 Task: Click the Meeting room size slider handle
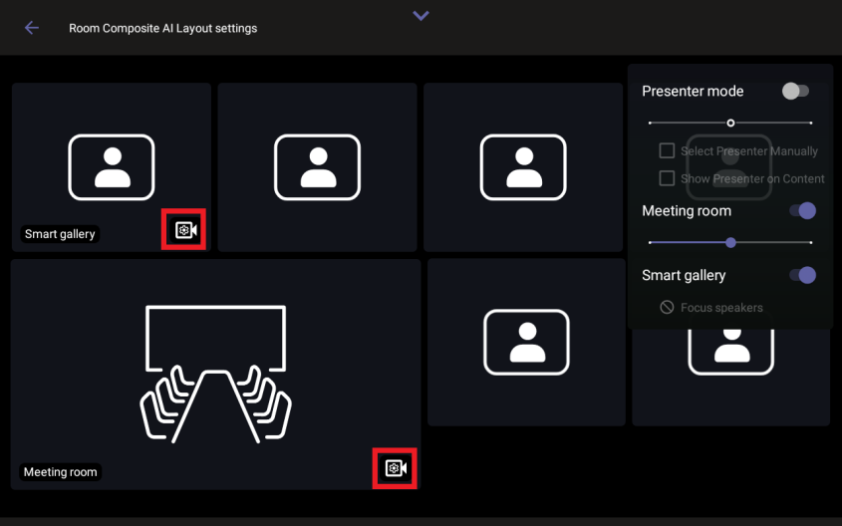730,242
